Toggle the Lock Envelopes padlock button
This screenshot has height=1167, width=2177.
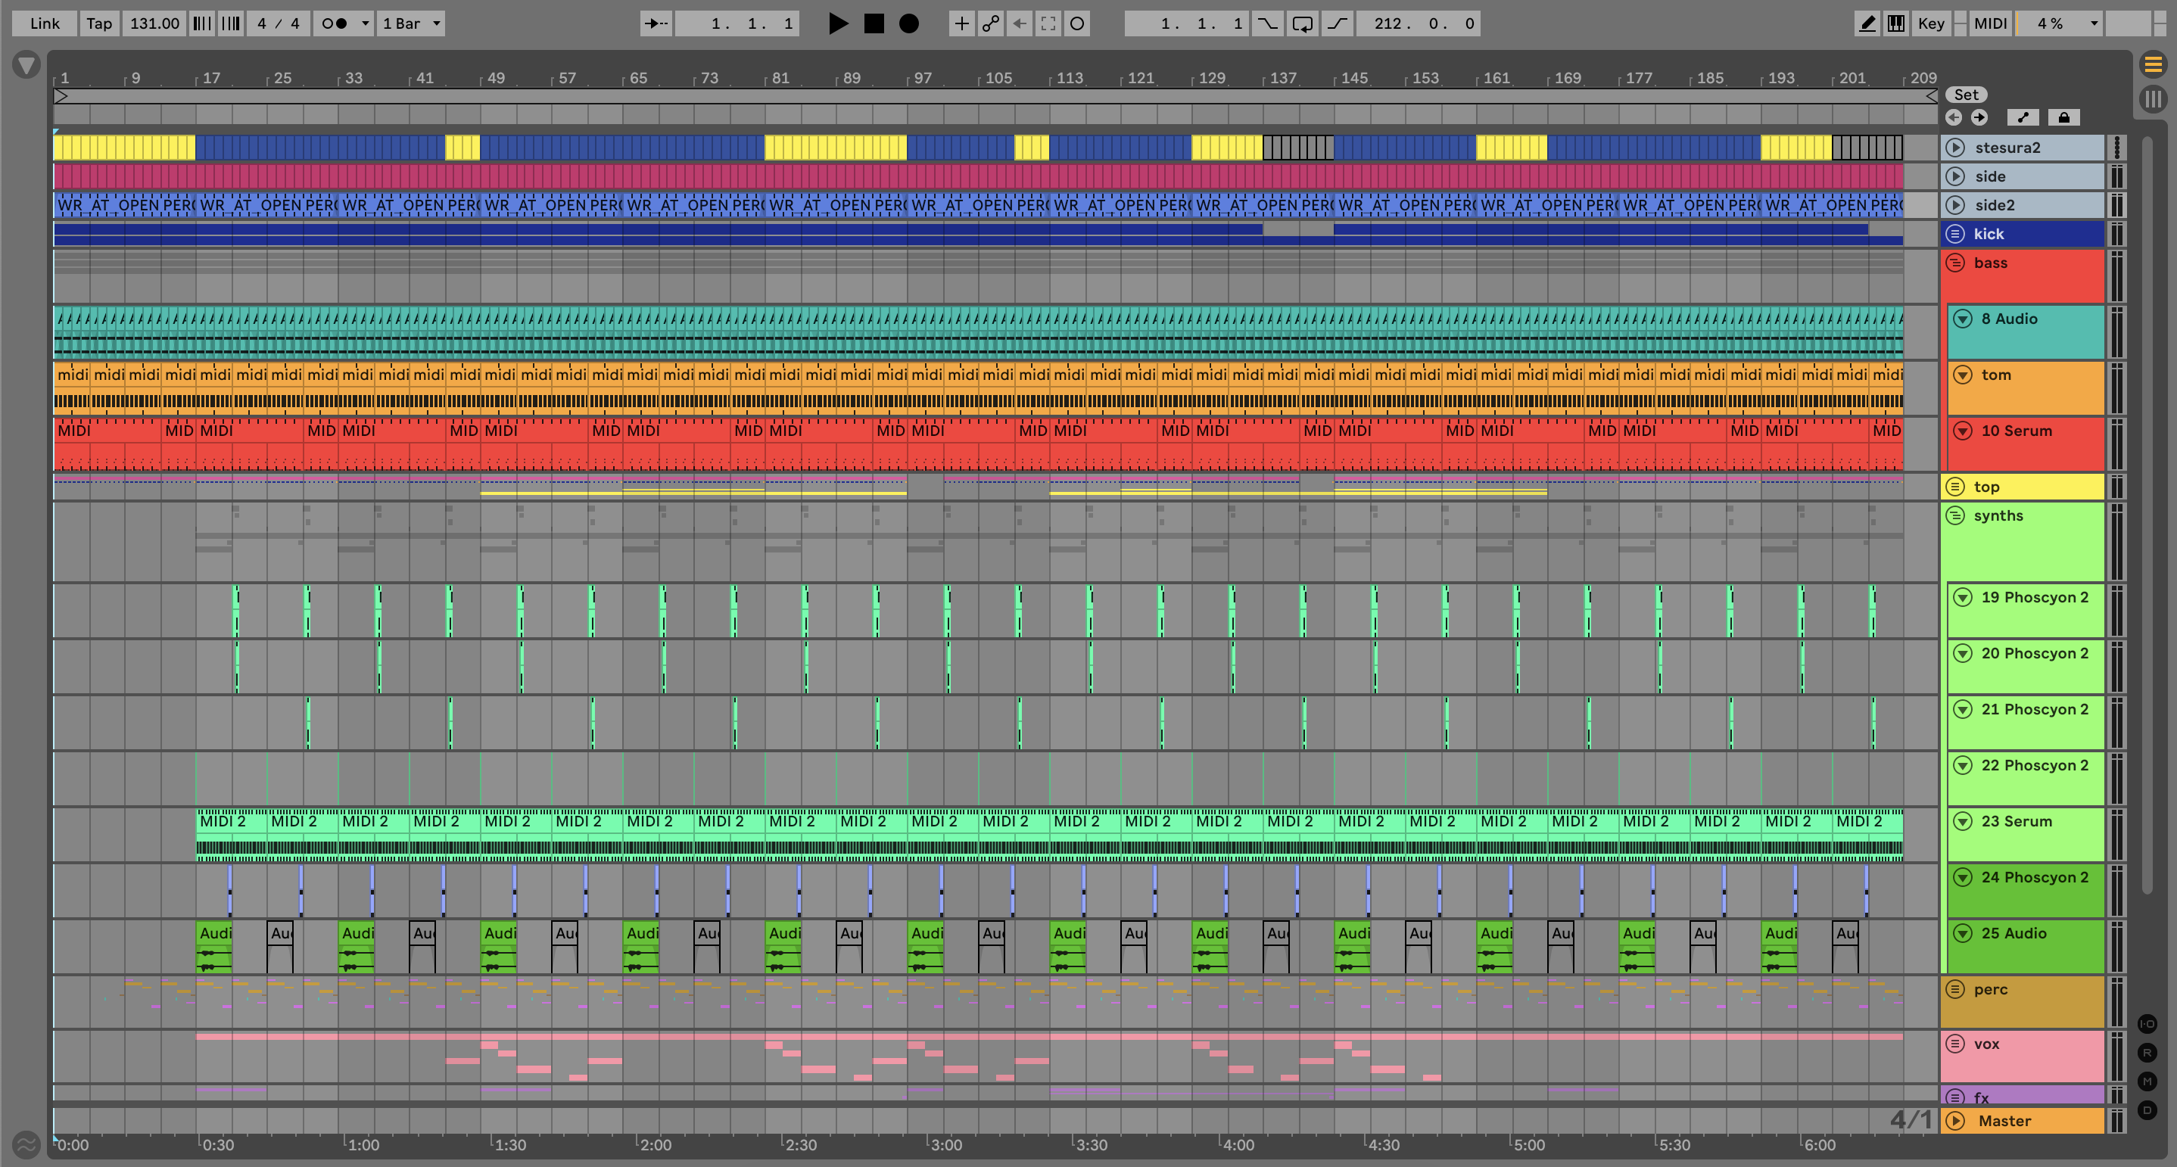(2063, 117)
